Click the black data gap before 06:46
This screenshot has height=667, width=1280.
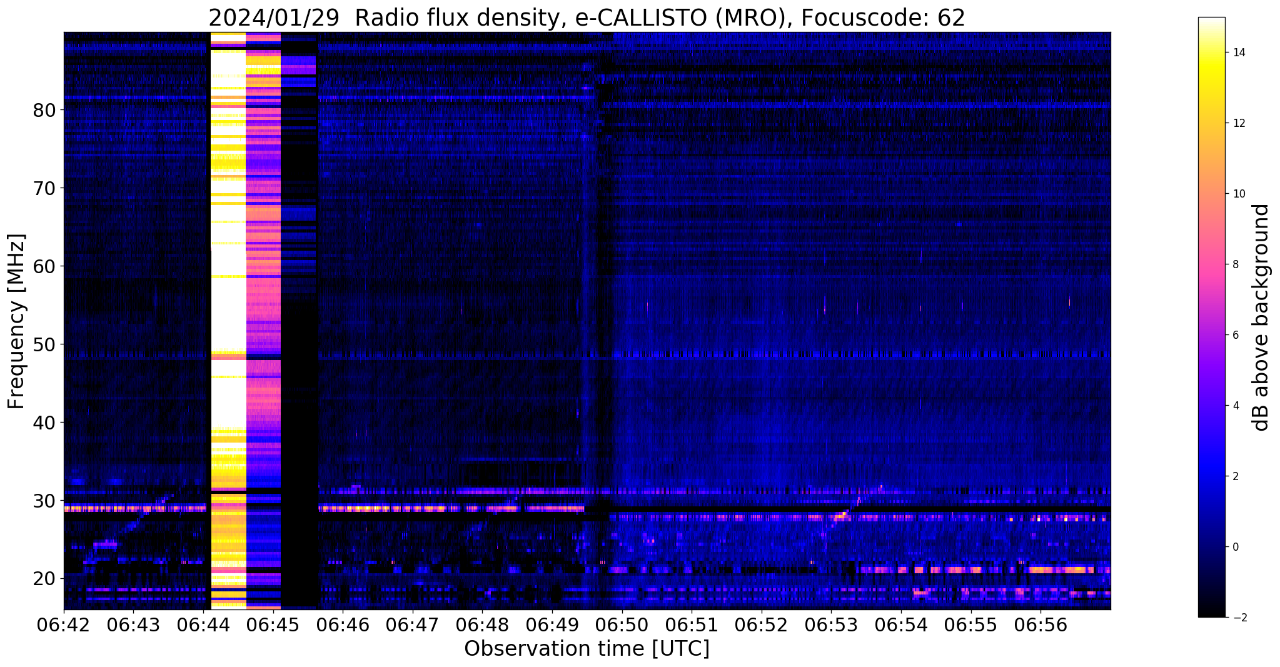coord(300,321)
